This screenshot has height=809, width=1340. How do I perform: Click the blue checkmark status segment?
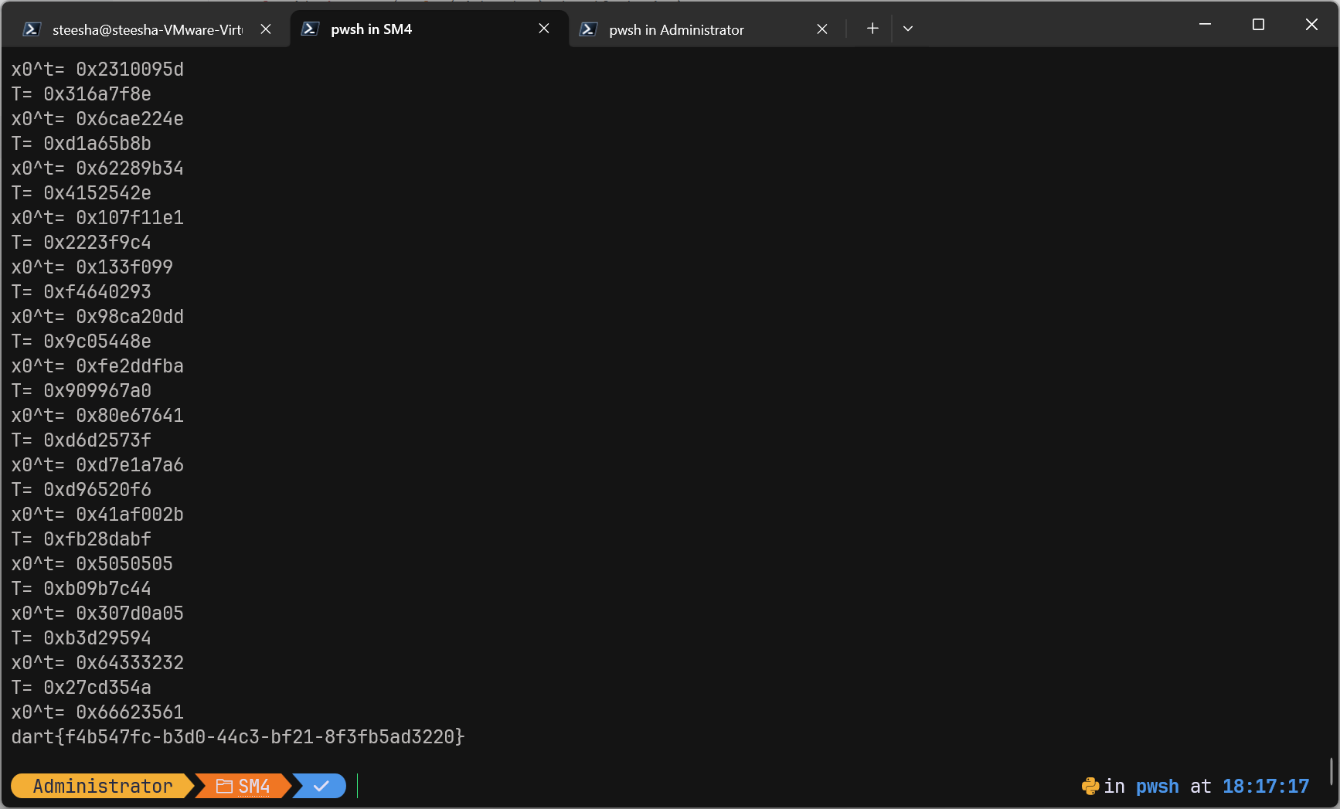(321, 786)
